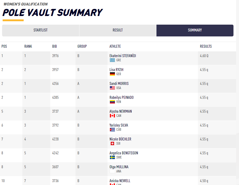The width and height of the screenshot is (239, 185).
Task: Click the Canada flag under Alysha Newman
Action: (x=112, y=116)
